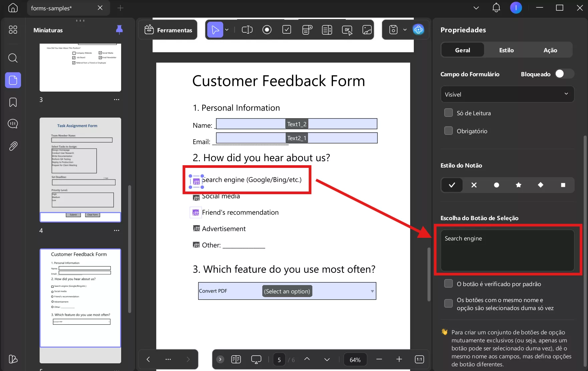Screen dimensions: 588x371
Task: Enable O botão é verificado por padrão
Action: pyautogui.click(x=449, y=284)
